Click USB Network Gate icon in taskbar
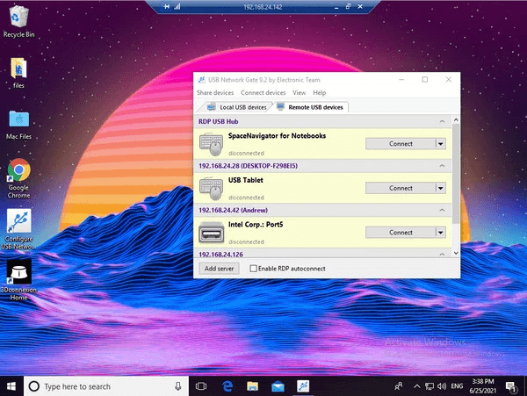 304,385
